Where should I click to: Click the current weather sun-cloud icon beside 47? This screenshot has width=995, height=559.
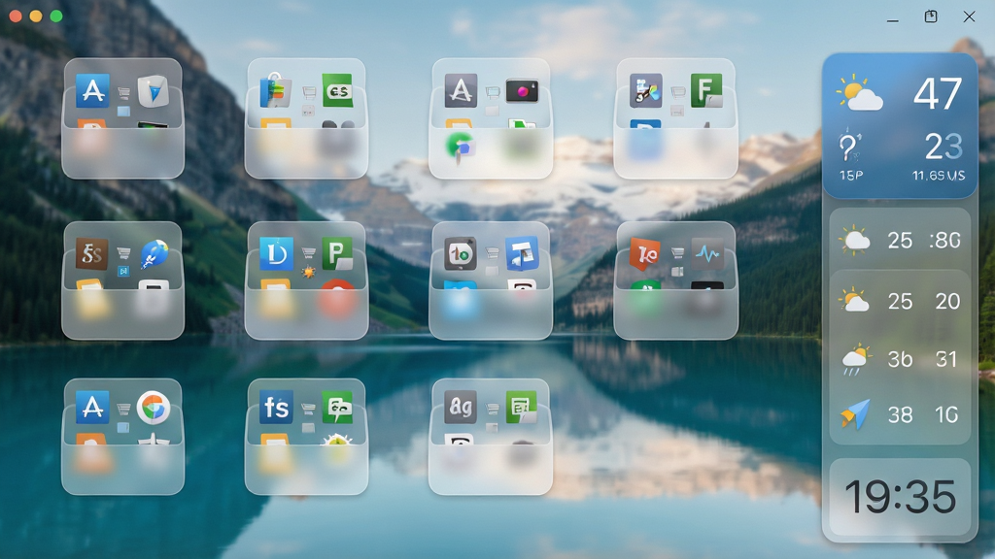pos(860,93)
